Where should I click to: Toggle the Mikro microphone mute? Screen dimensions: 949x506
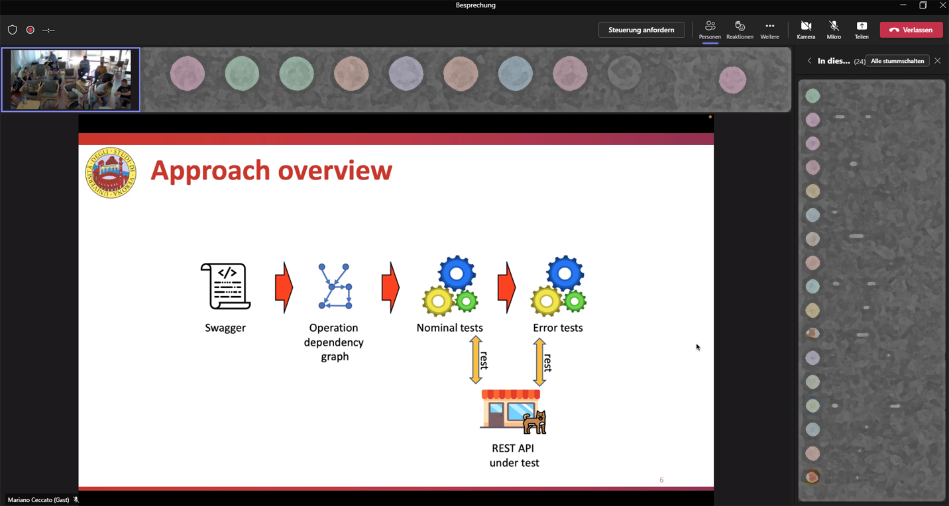tap(834, 29)
